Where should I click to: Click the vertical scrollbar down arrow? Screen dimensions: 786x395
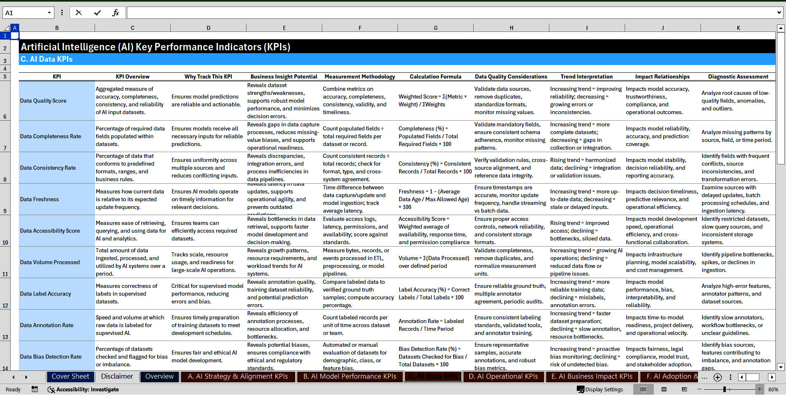pos(781,367)
